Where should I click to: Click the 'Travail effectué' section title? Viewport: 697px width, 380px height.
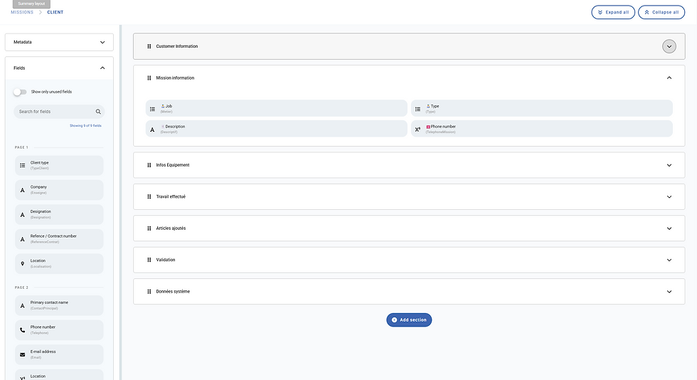coord(171,196)
